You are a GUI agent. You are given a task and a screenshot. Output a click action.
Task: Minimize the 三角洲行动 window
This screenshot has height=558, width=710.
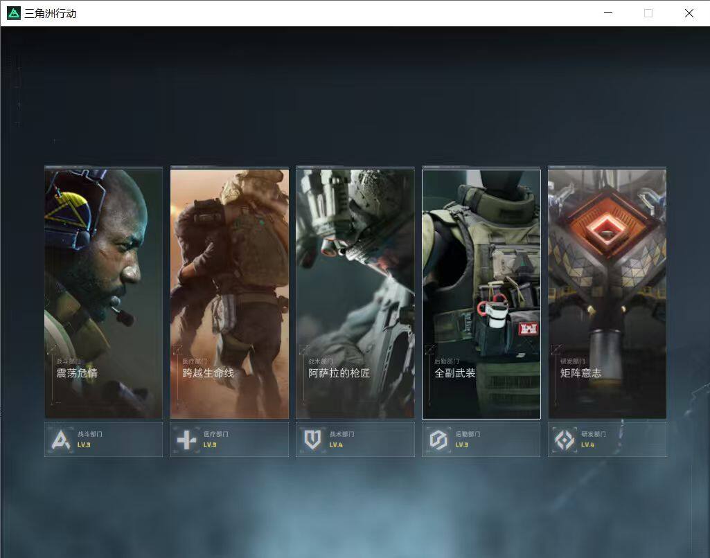click(608, 13)
